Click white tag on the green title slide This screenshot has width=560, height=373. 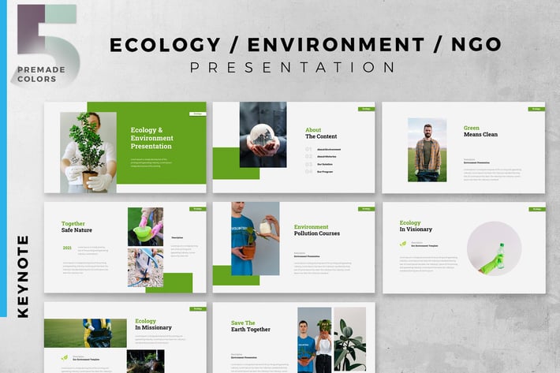(197, 114)
